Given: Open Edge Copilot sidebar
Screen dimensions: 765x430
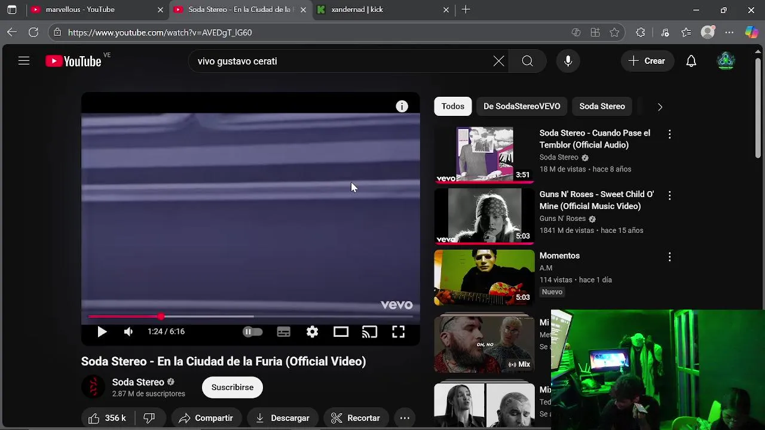Looking at the screenshot, I should (751, 32).
